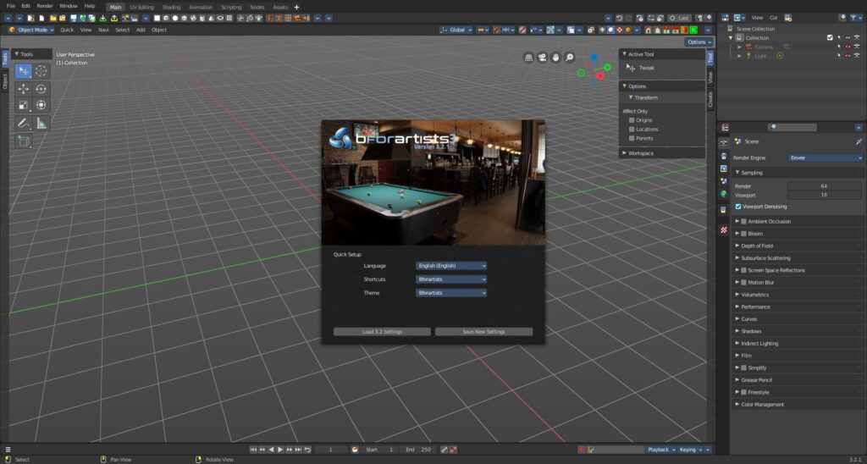Click the undo icon in top toolbar
867x464 pixels.
(x=619, y=19)
